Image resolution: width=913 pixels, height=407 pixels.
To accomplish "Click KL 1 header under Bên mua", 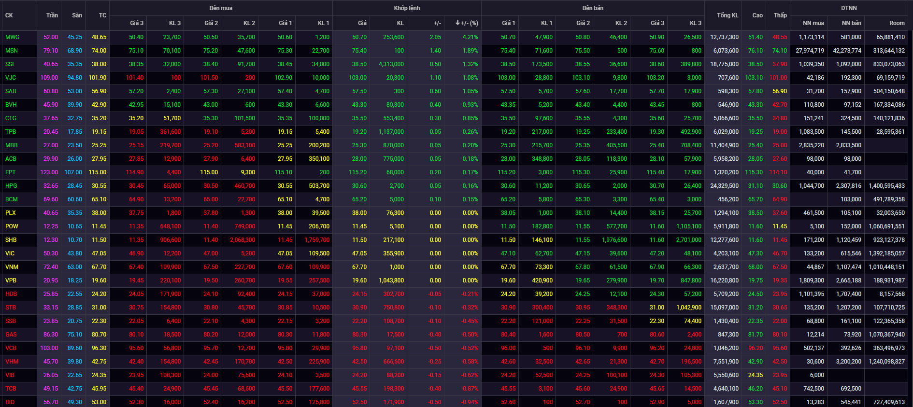I will click(324, 23).
